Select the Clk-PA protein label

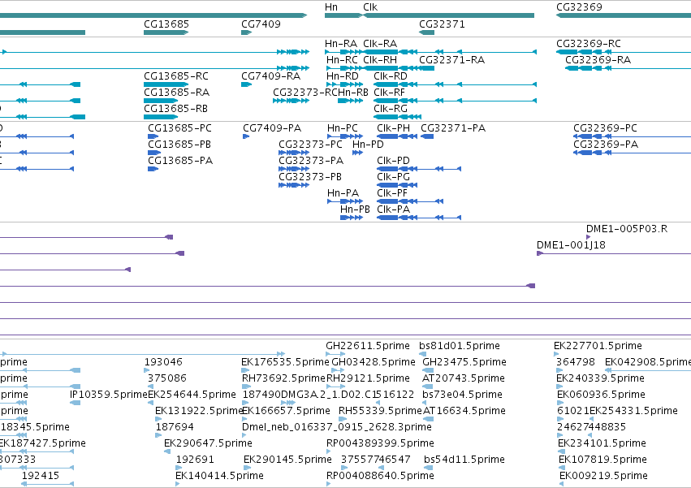tap(393, 209)
